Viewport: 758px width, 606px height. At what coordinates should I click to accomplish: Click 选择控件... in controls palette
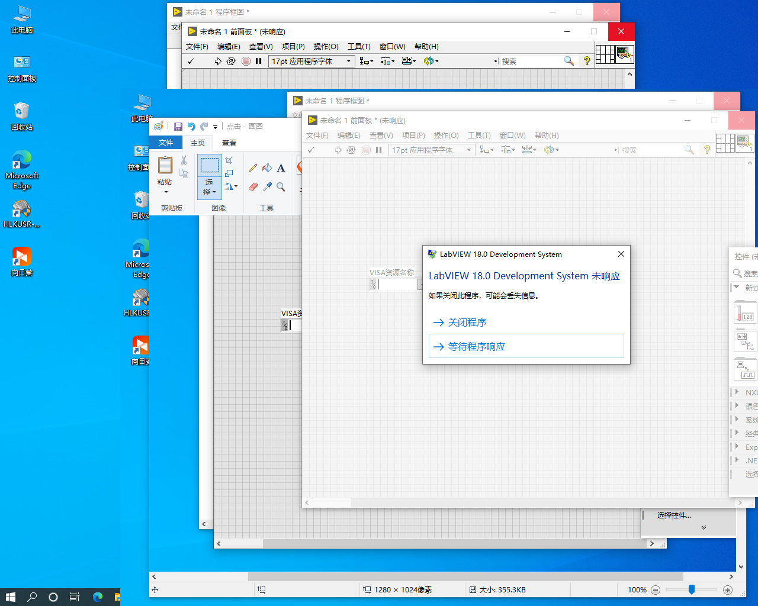[674, 515]
